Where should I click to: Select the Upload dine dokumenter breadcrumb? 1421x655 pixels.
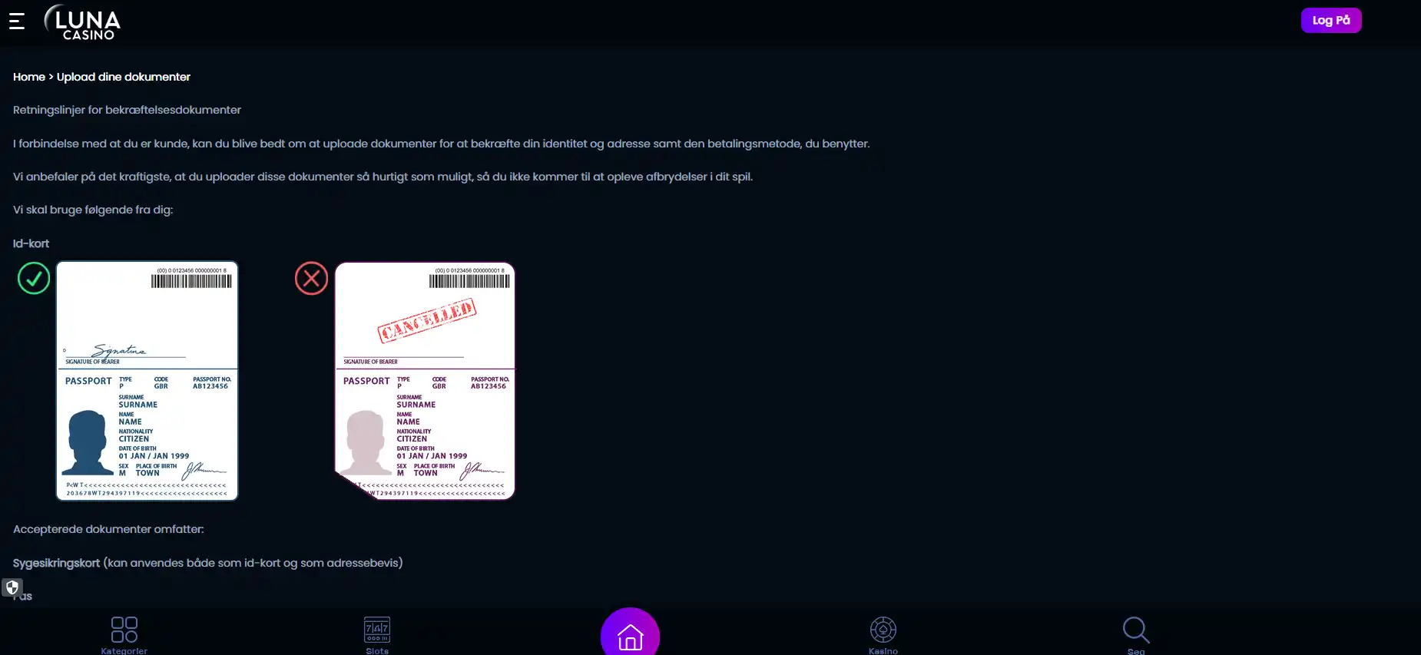[x=124, y=77]
